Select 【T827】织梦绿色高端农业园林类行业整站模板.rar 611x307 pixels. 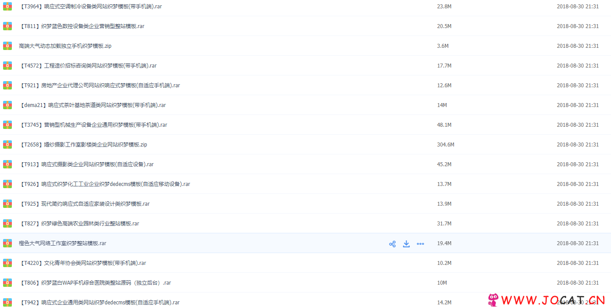click(79, 224)
